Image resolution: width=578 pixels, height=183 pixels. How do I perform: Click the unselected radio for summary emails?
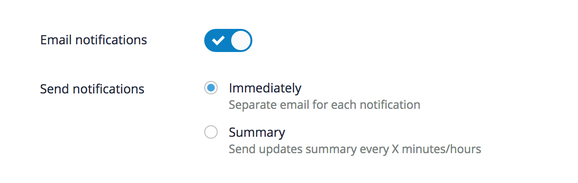pos(210,132)
